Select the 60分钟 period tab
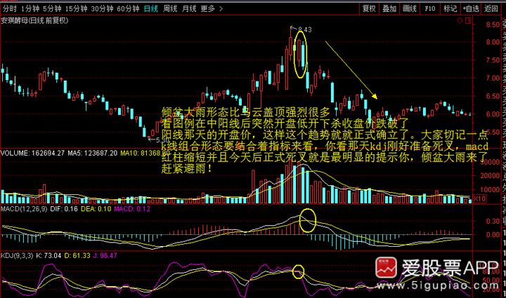 click(128, 8)
